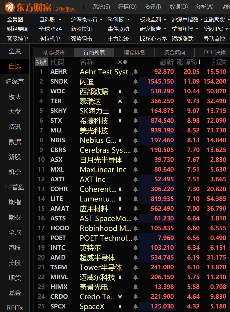230x312 pixels.
Task: Expand the 沪深京排行 dropdown arrow
Action: [101, 20]
